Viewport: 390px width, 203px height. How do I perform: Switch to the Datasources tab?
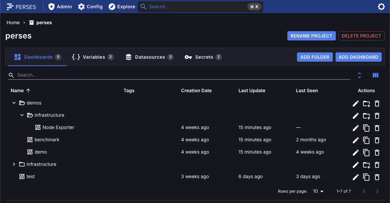coord(149,57)
